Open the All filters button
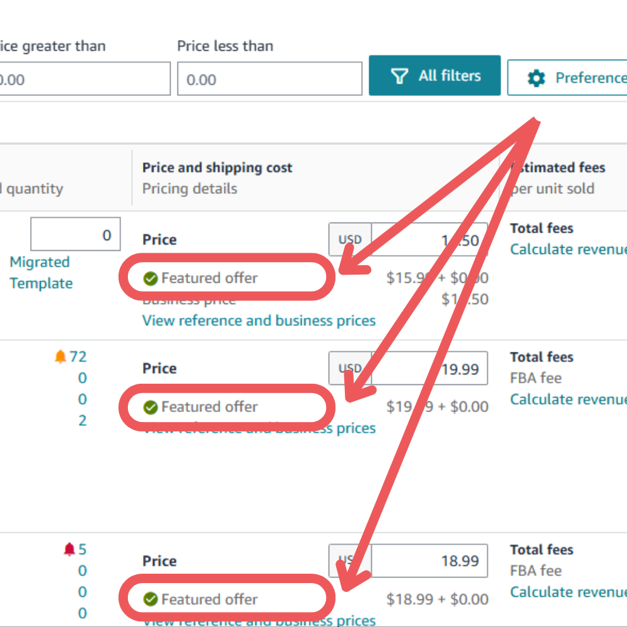The image size is (627, 627). pos(435,76)
